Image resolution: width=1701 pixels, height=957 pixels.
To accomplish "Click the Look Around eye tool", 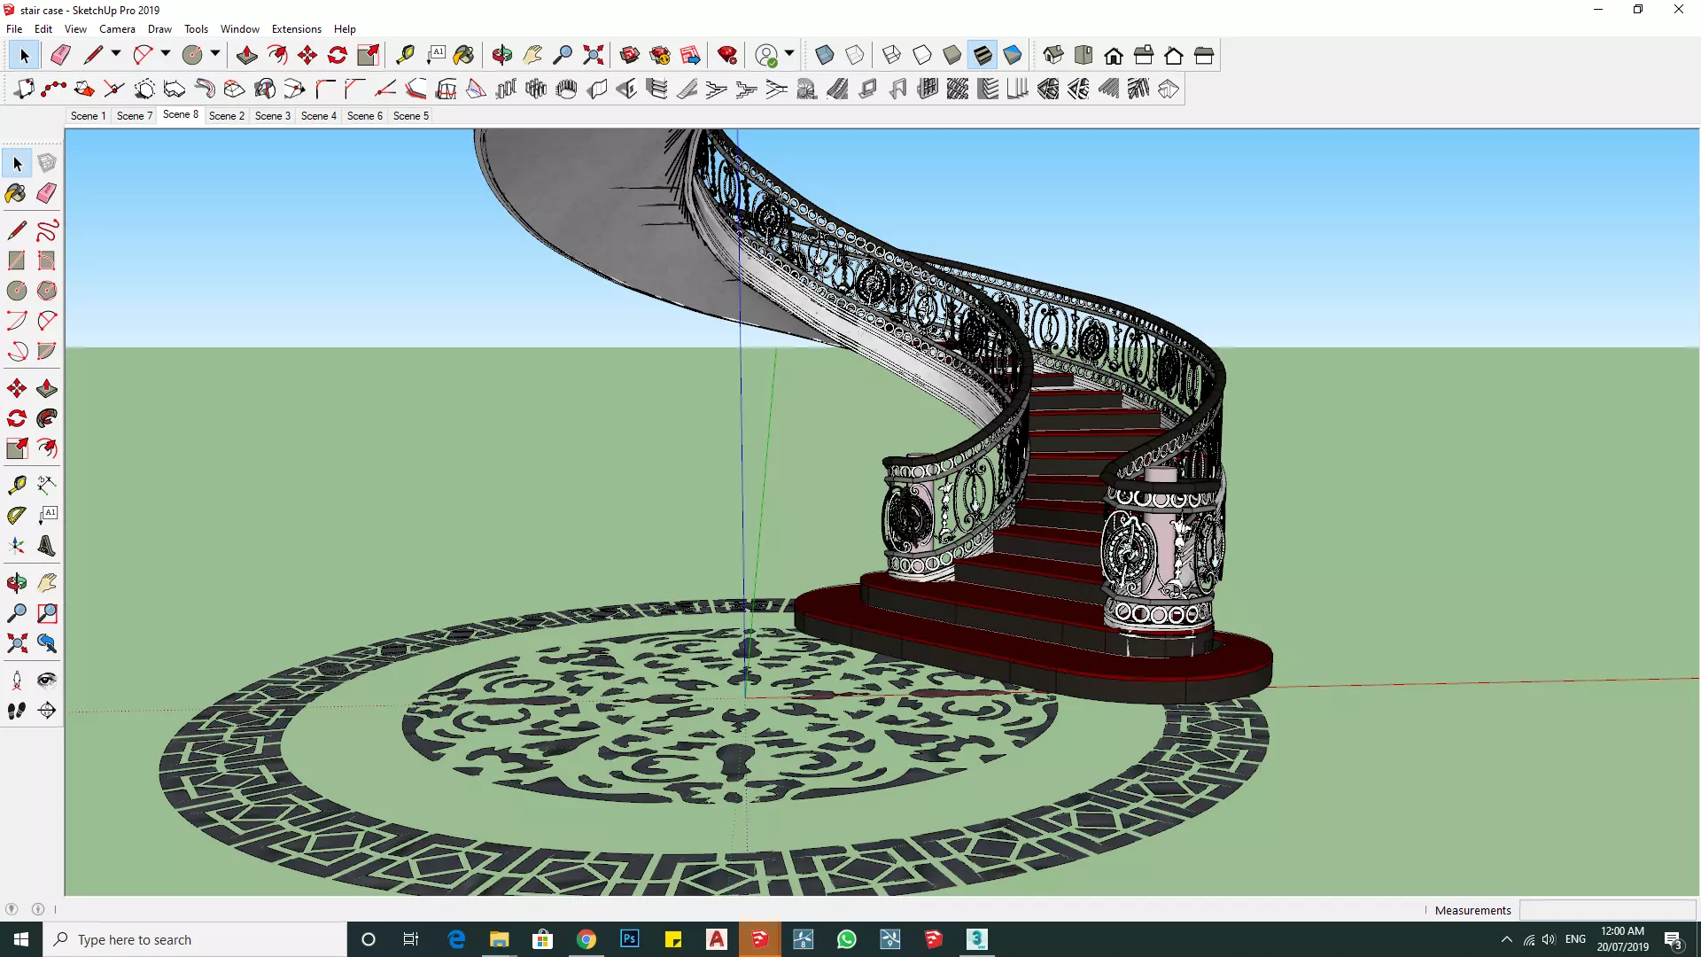I will 47,680.
